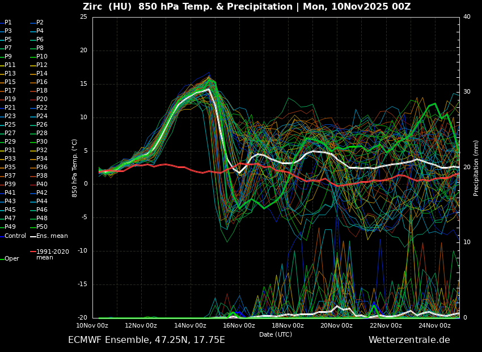
Task: Open the Wetterzentrale.de watermark link
Action: [x=409, y=340]
